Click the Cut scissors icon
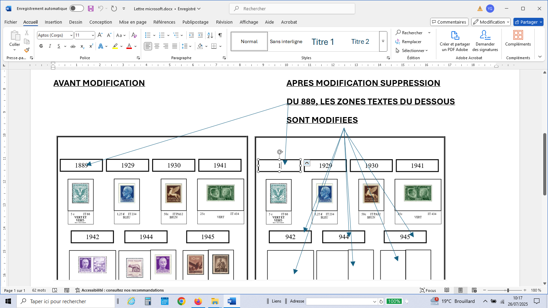The width and height of the screenshot is (548, 308). click(x=27, y=33)
